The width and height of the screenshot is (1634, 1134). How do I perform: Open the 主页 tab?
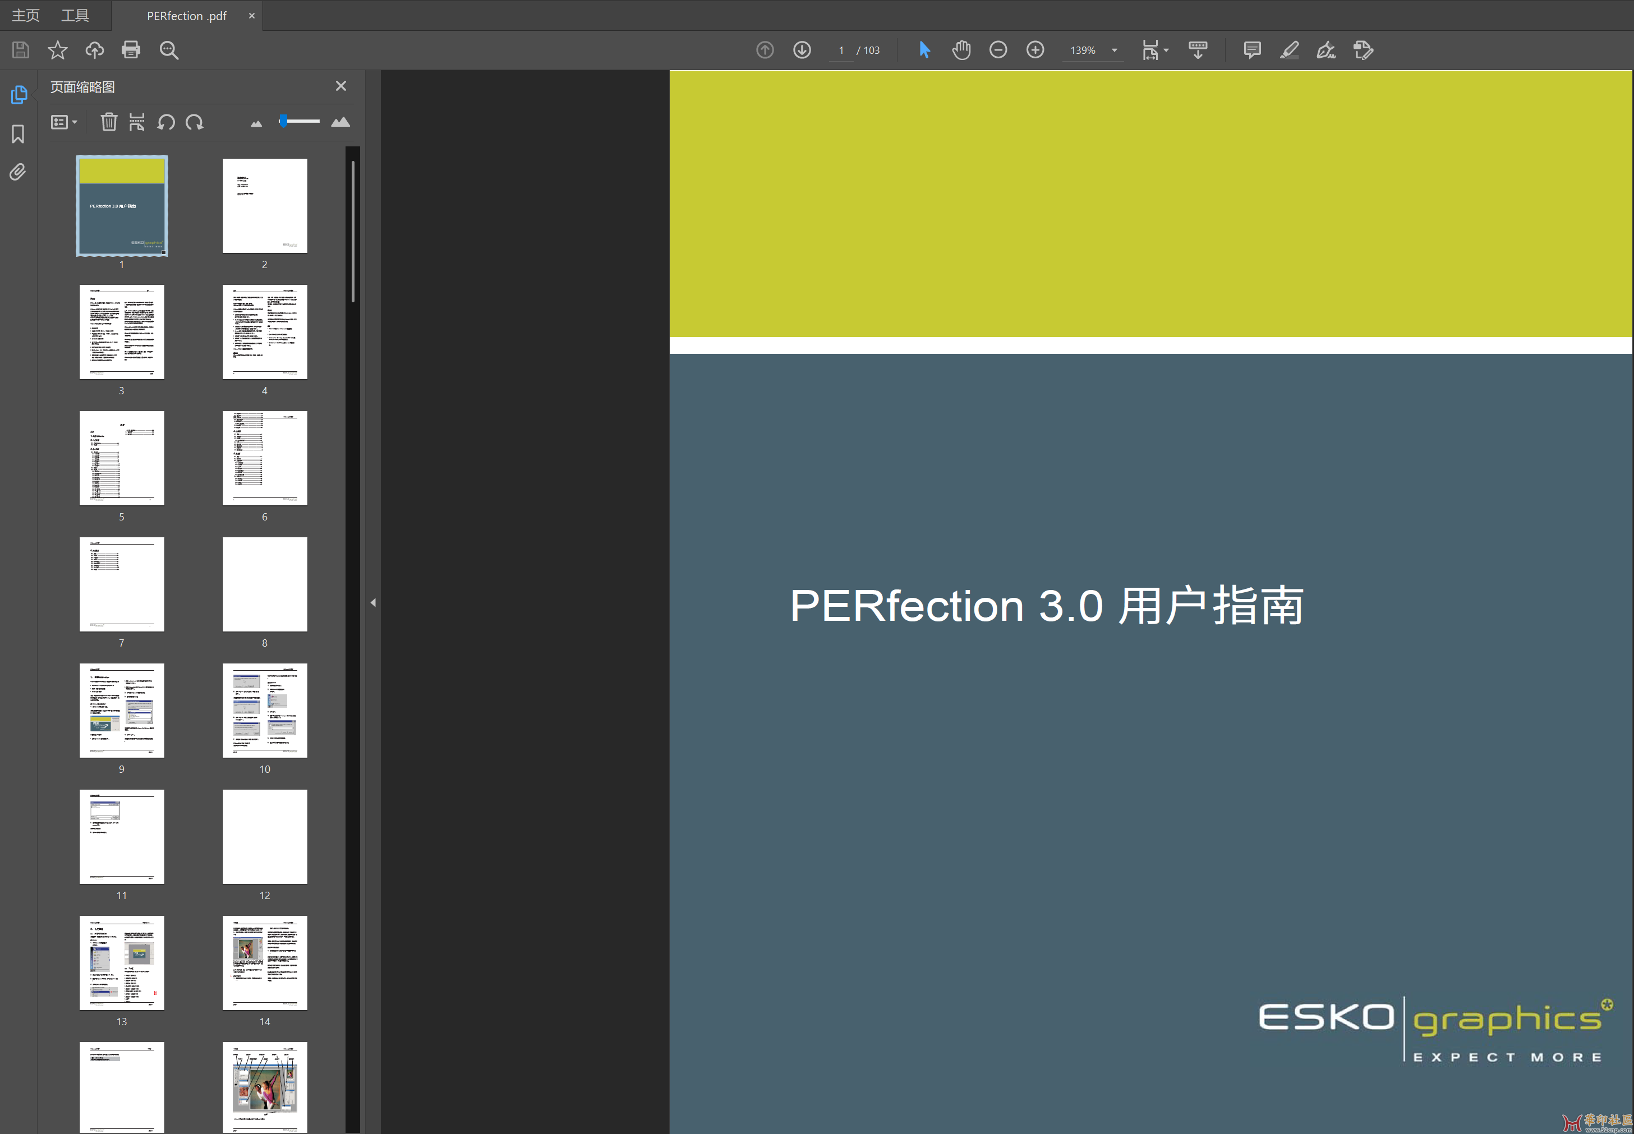pos(26,16)
